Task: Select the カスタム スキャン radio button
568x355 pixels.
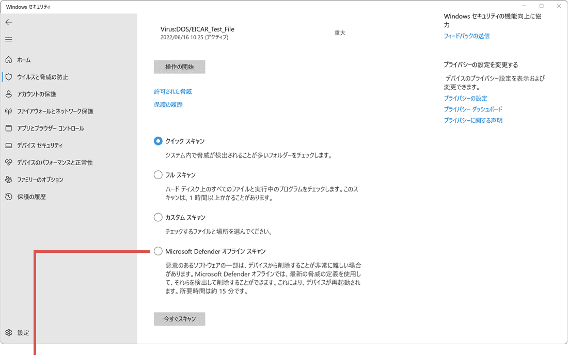Action: 158,217
